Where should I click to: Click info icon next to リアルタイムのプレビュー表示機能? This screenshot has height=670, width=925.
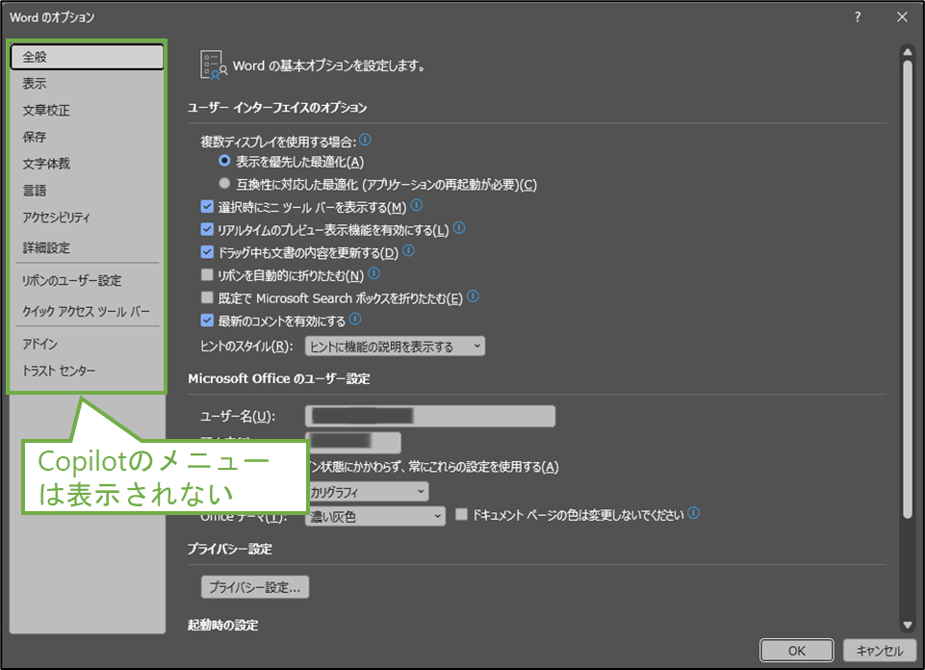tap(459, 228)
